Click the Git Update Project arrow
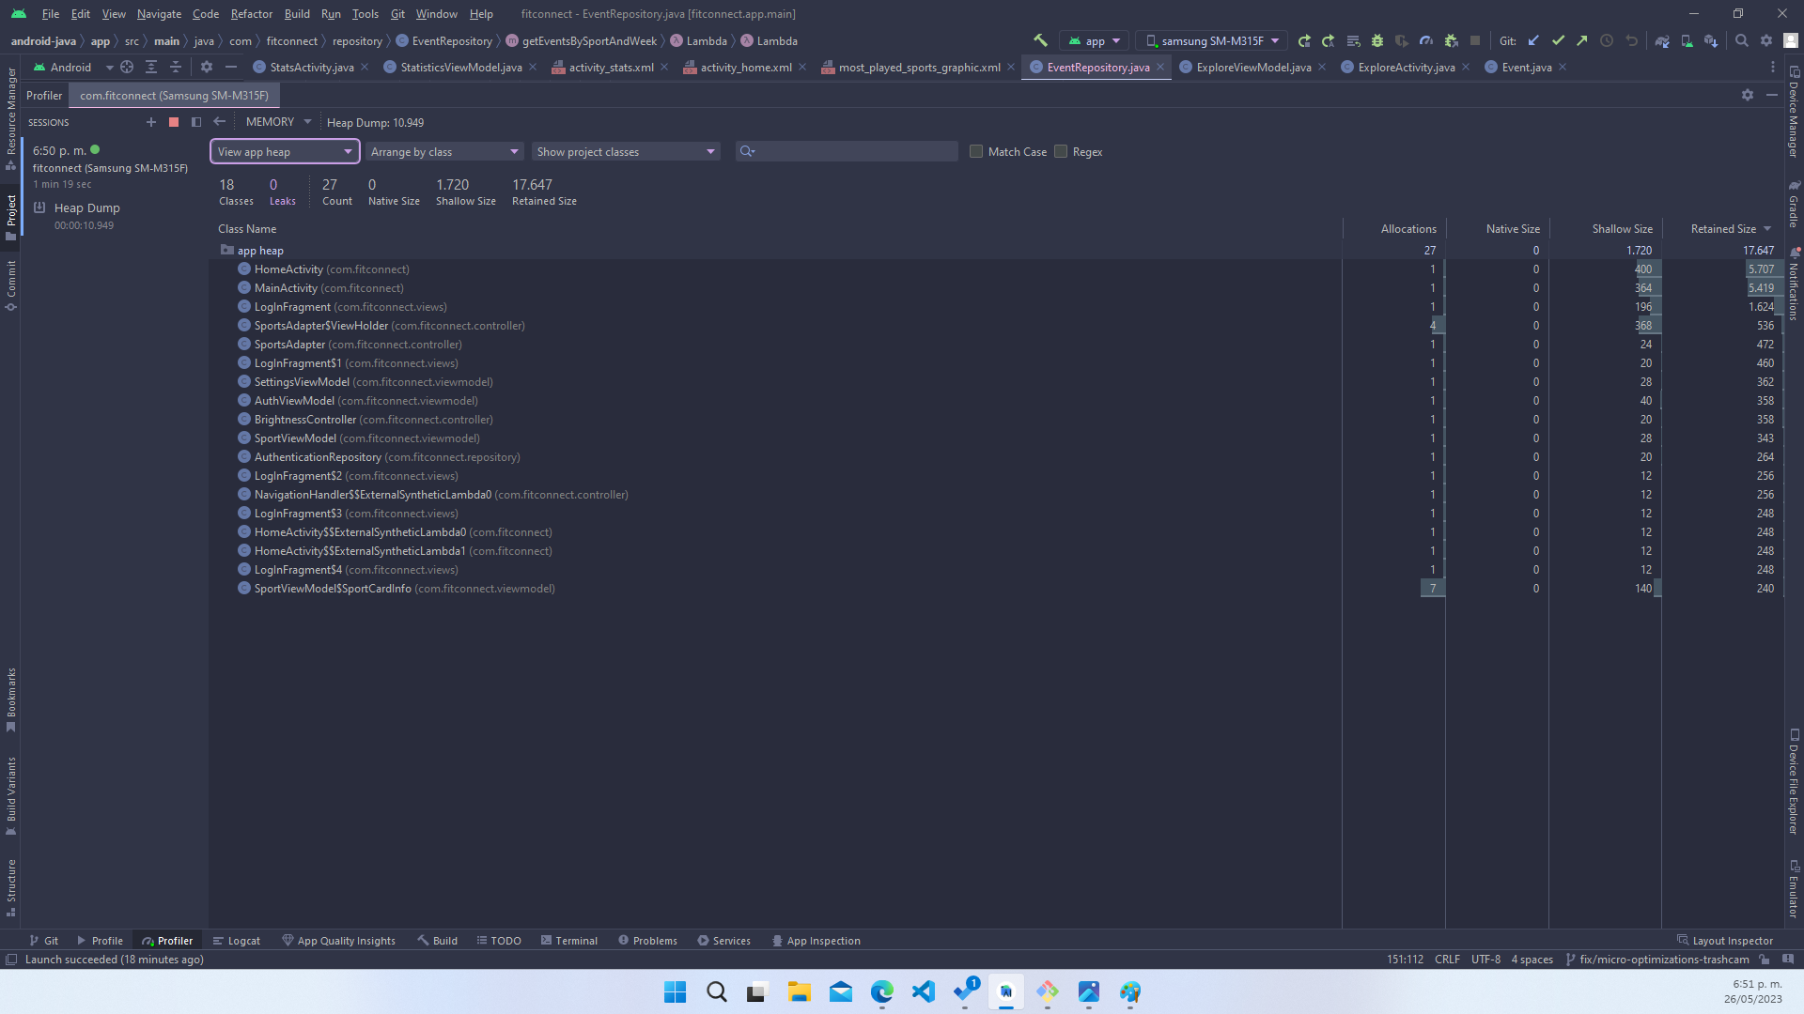 pos(1533,40)
